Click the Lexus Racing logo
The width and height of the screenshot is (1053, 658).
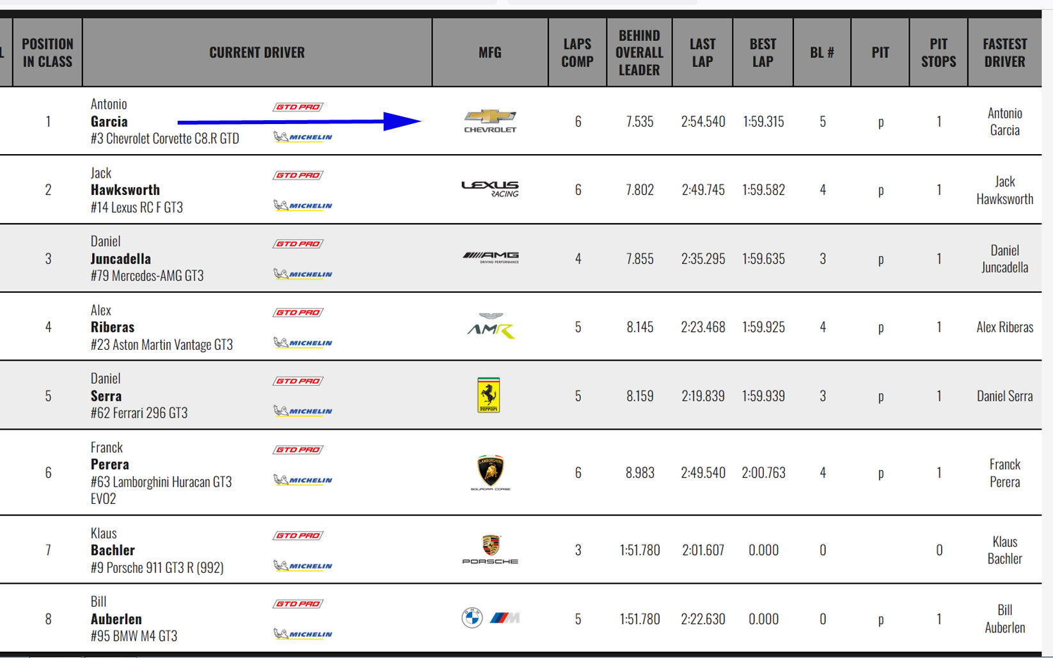(490, 189)
